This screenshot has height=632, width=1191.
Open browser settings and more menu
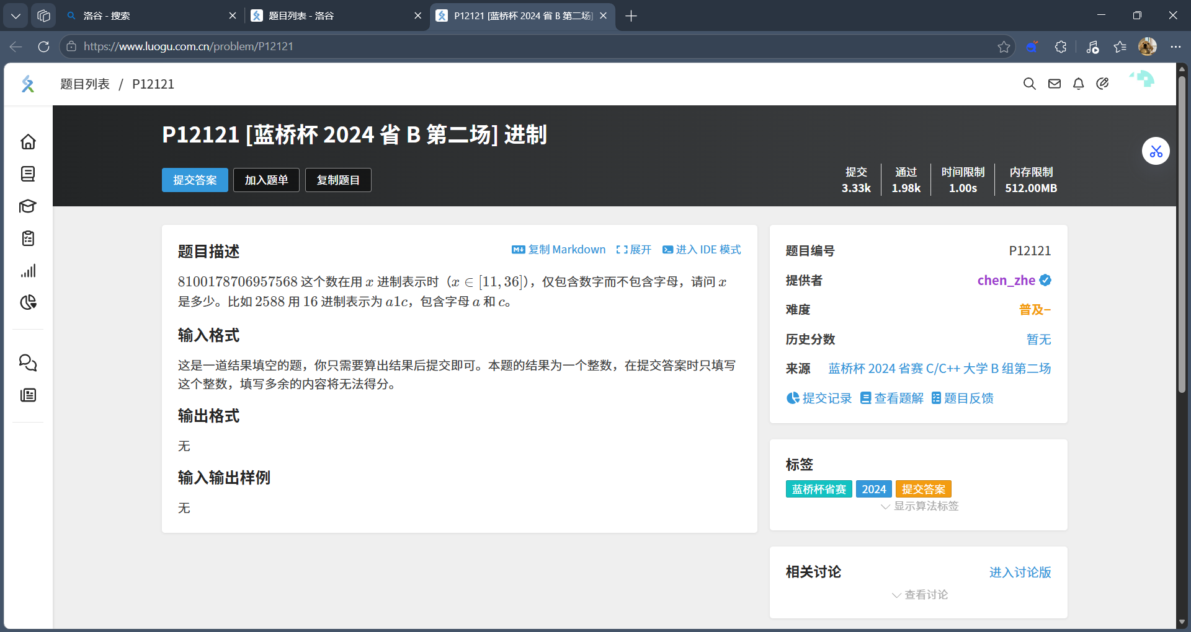[1175, 46]
